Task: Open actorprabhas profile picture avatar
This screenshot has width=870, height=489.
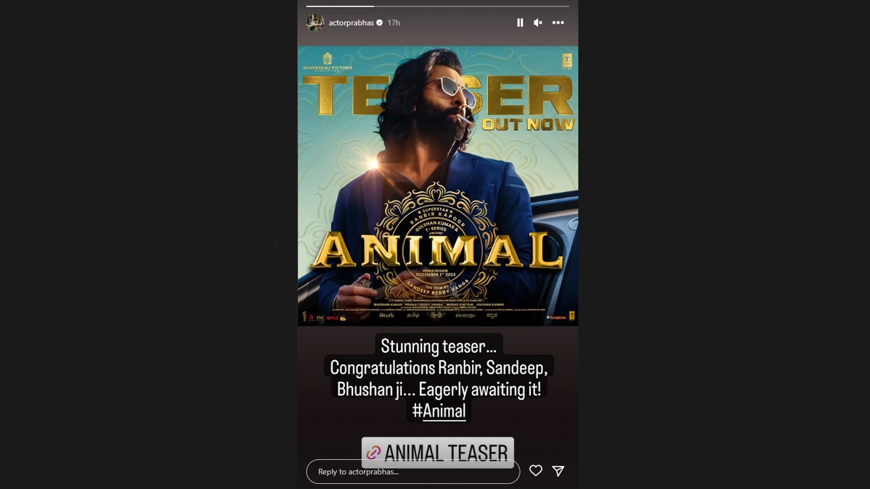Action: (315, 22)
